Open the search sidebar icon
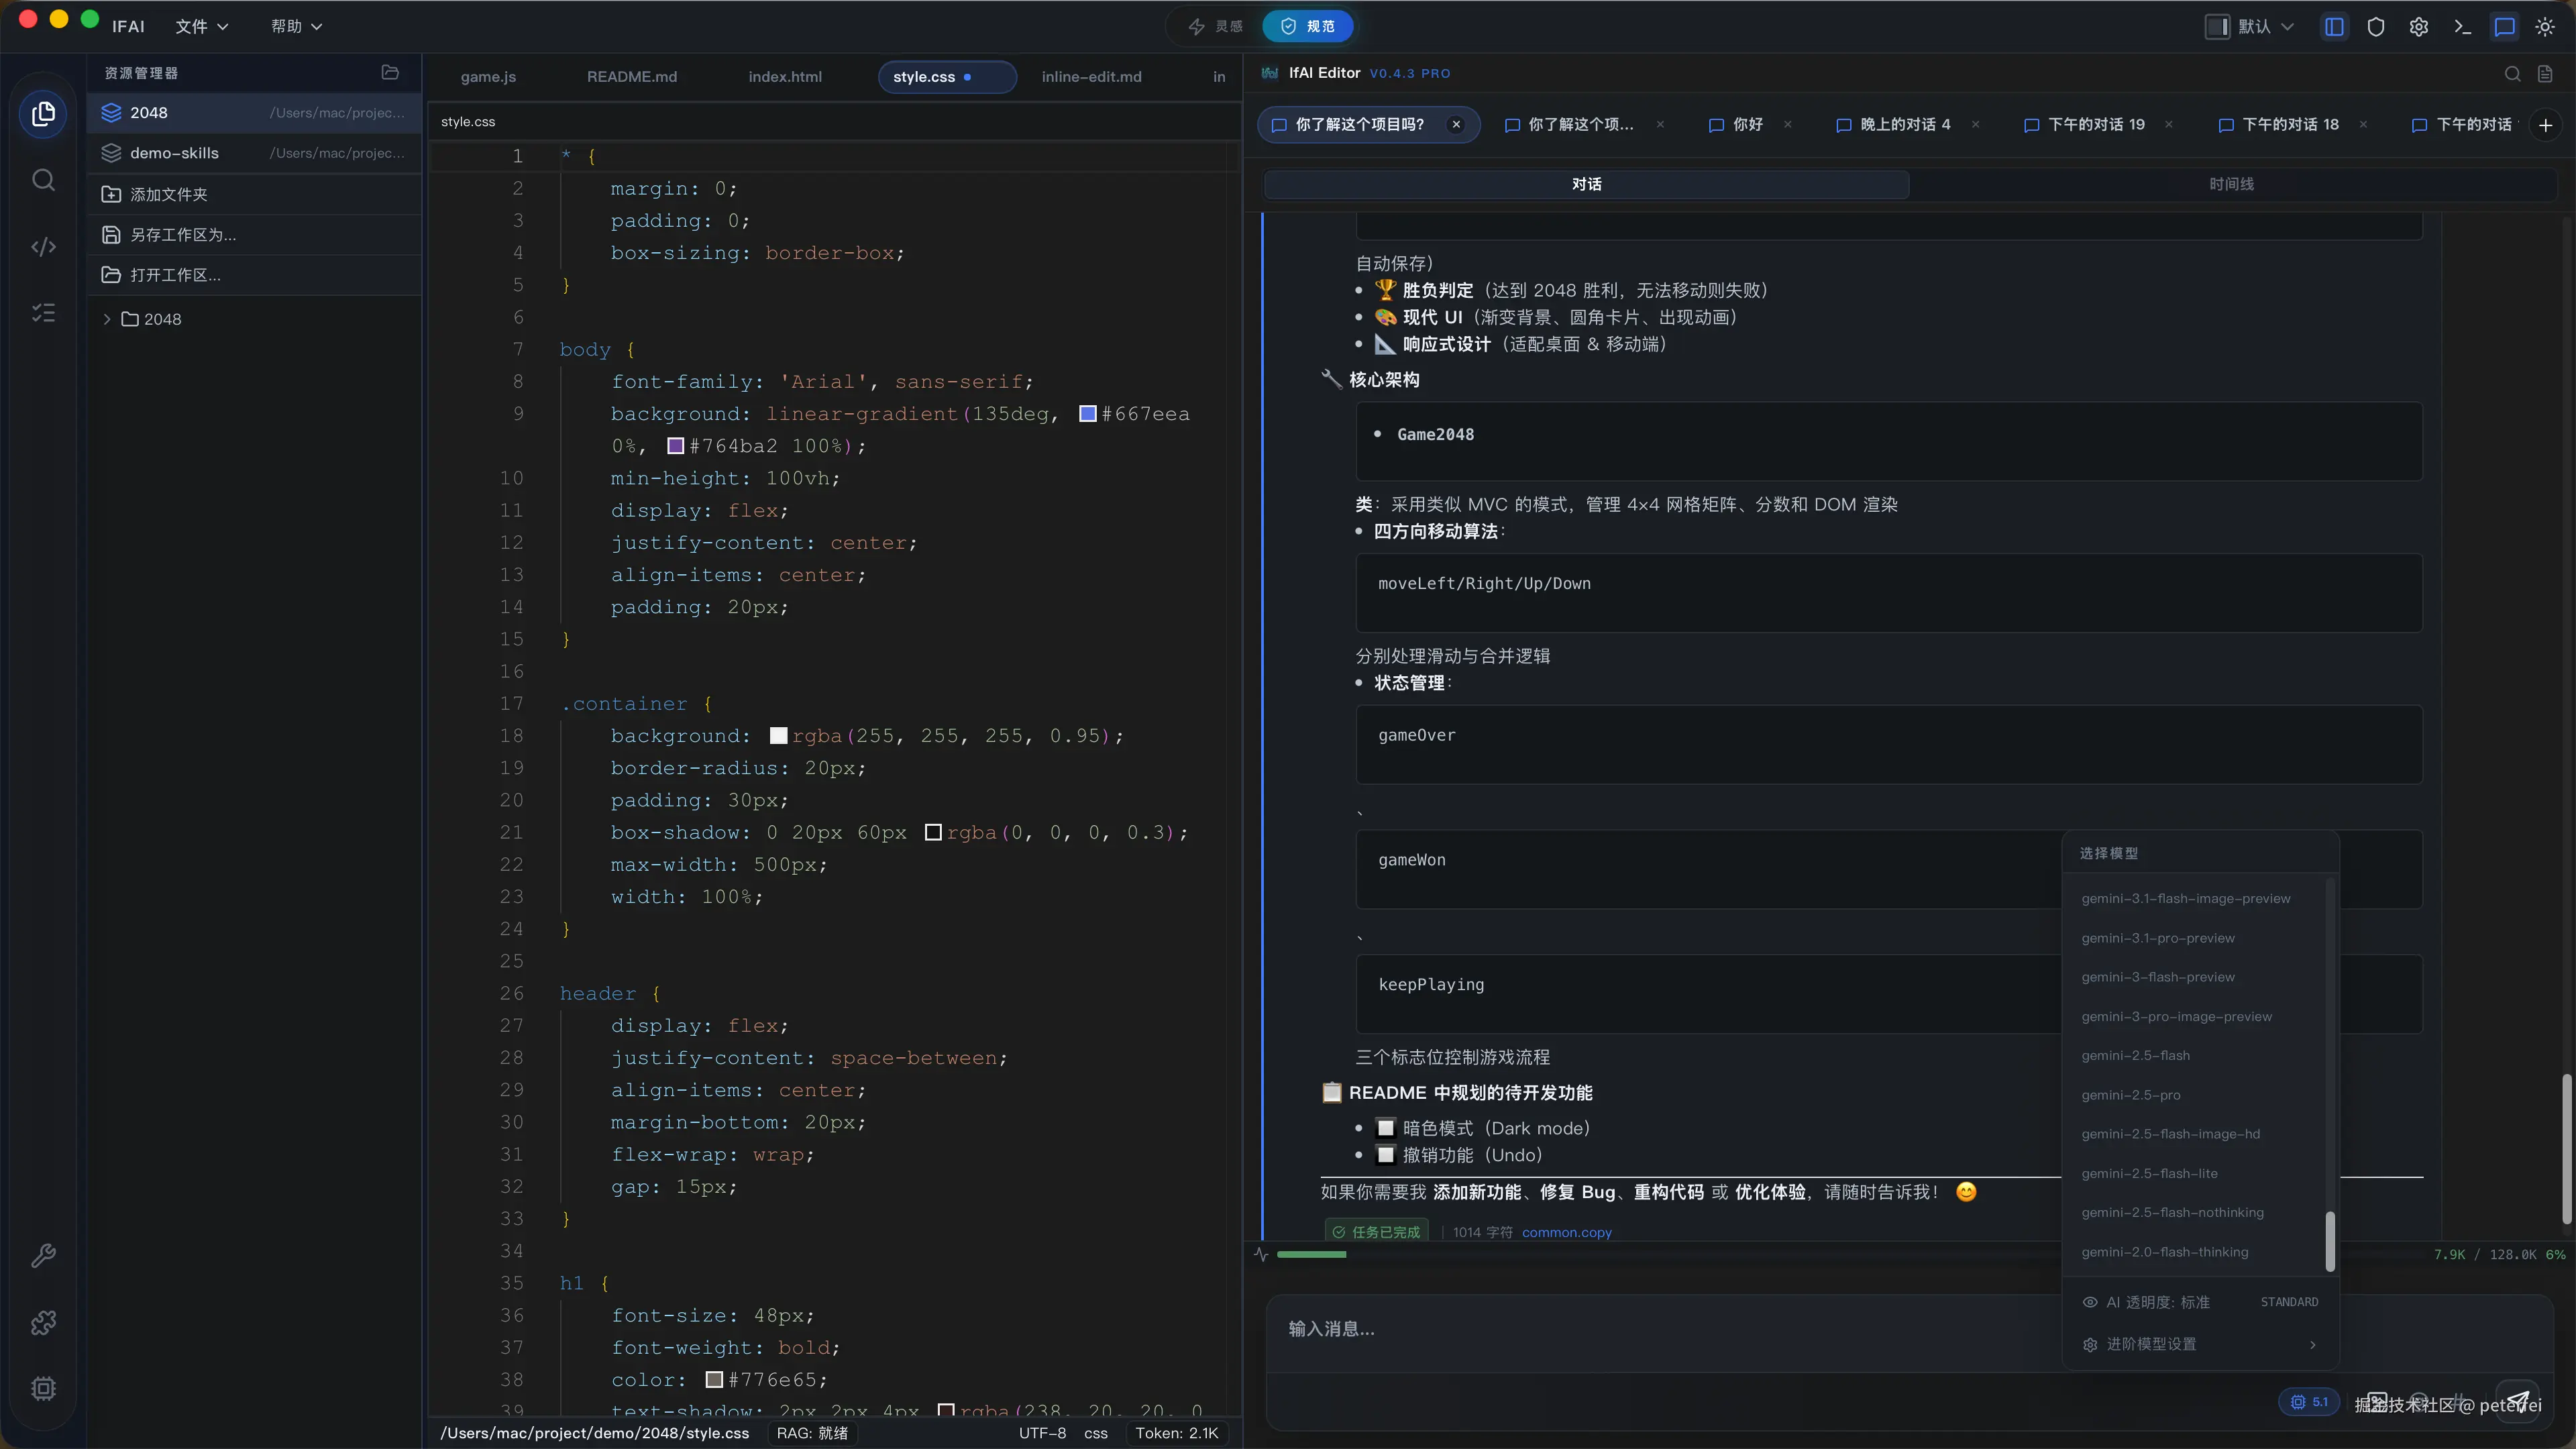 [x=43, y=180]
